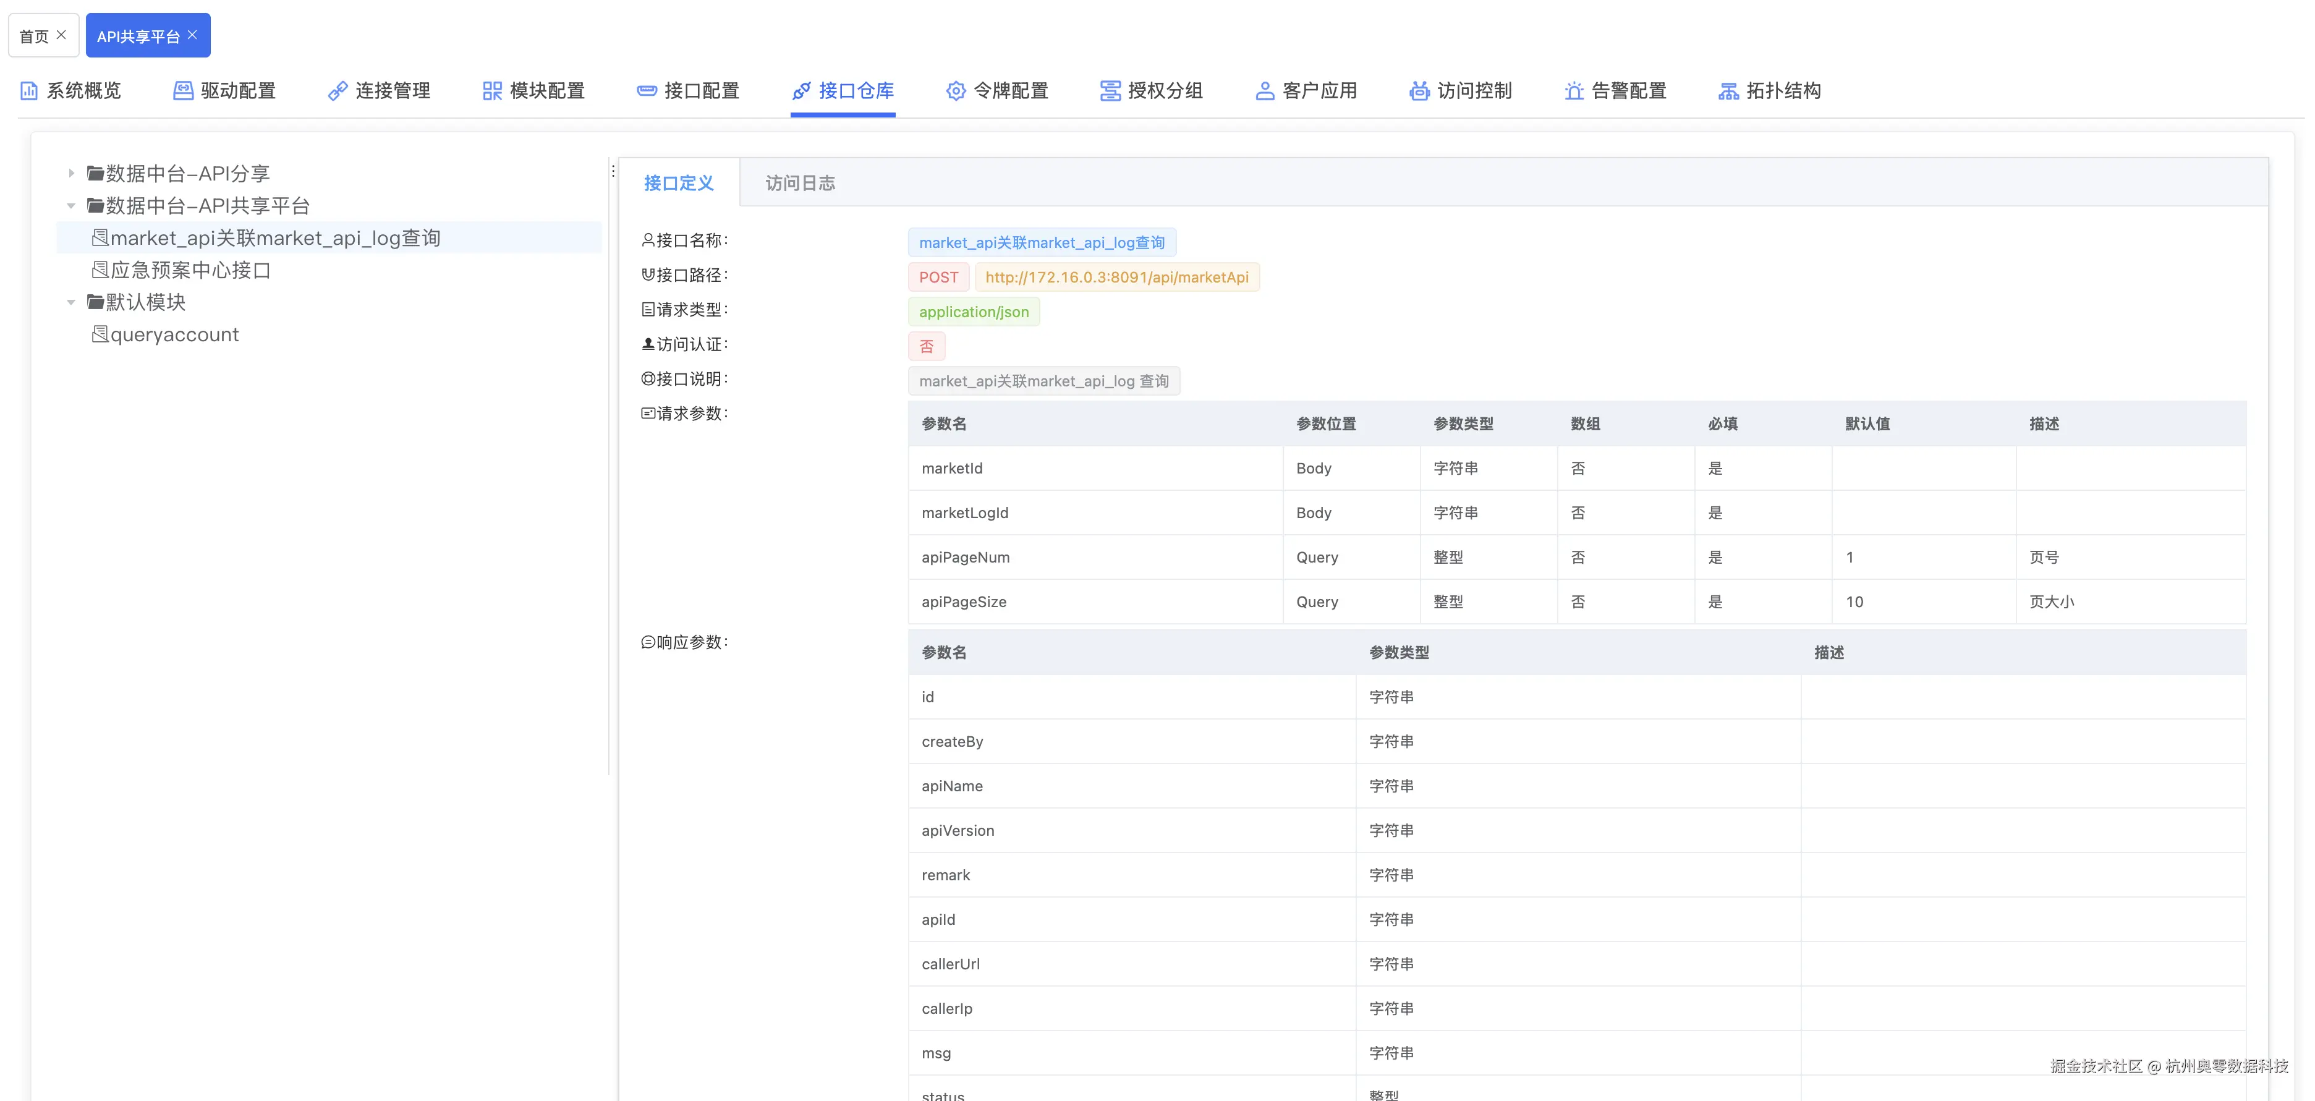Click the 令牌配置 gear icon
This screenshot has width=2315, height=1101.
956,91
